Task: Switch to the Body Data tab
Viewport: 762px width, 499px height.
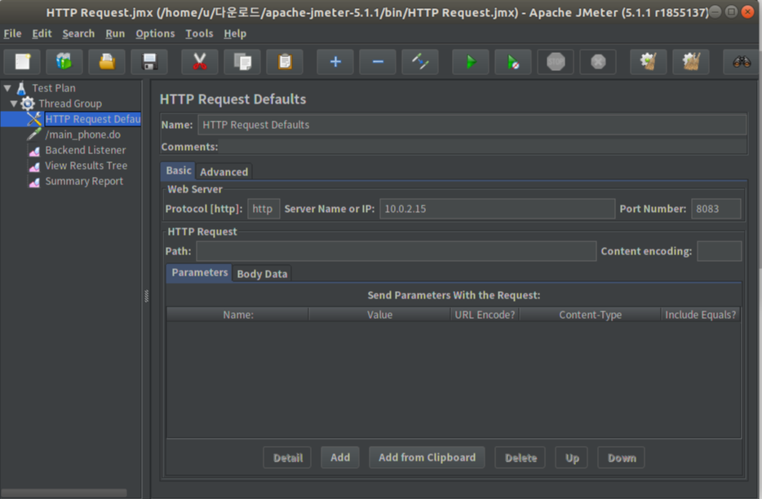Action: [x=262, y=274]
